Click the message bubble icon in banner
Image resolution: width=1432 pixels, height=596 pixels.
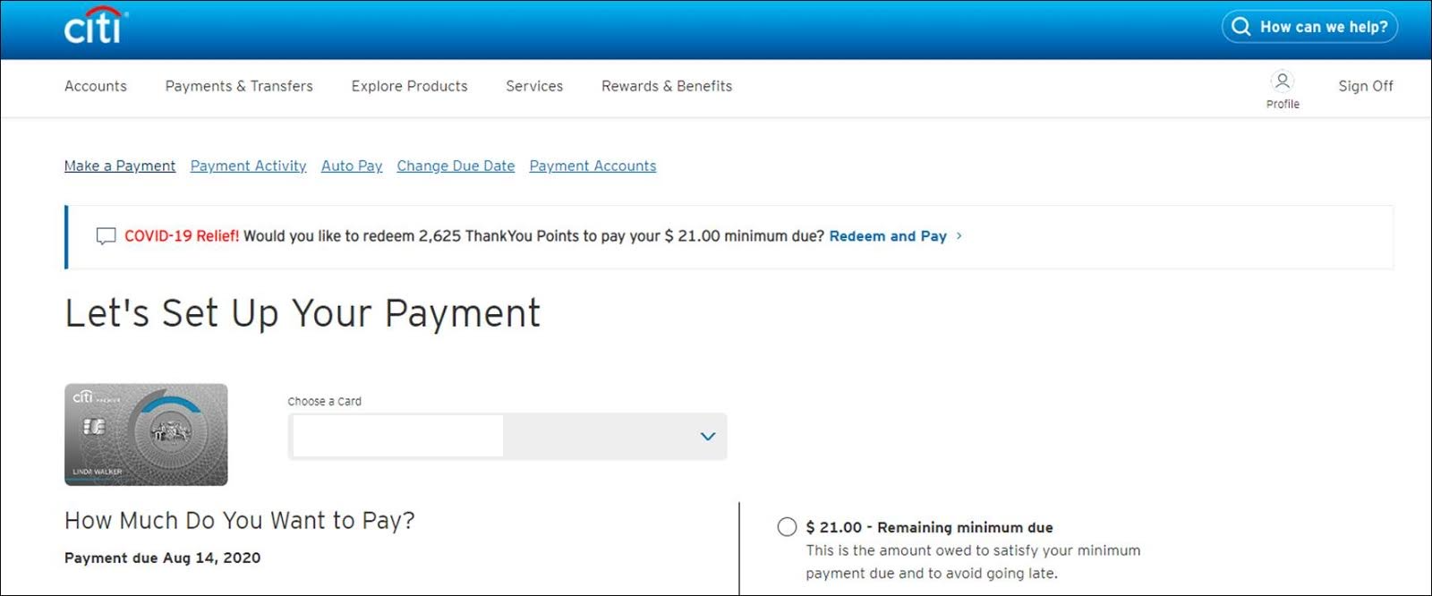(106, 236)
